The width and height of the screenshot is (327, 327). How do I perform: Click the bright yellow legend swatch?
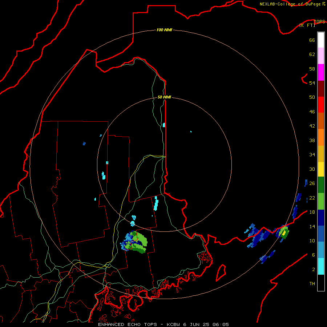[321, 169]
